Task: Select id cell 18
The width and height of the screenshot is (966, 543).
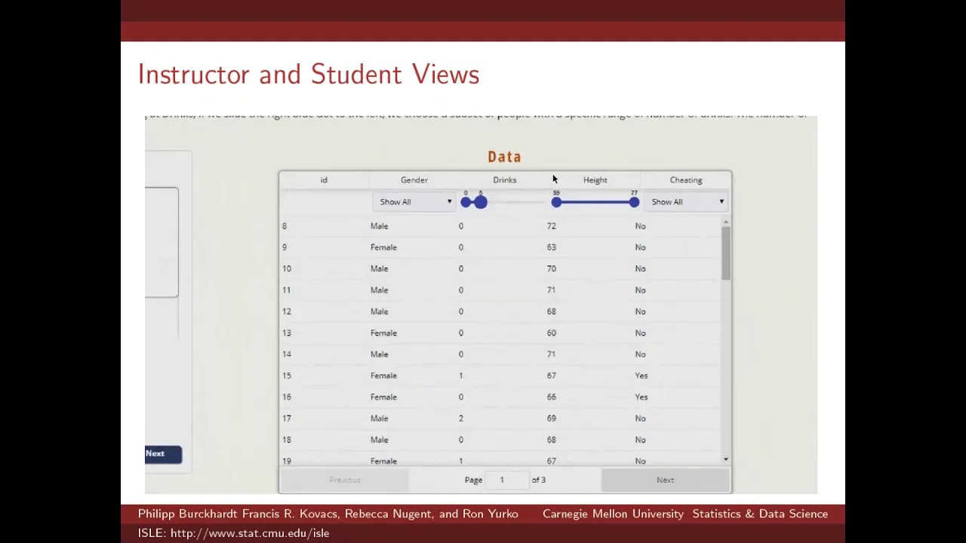Action: coord(287,440)
